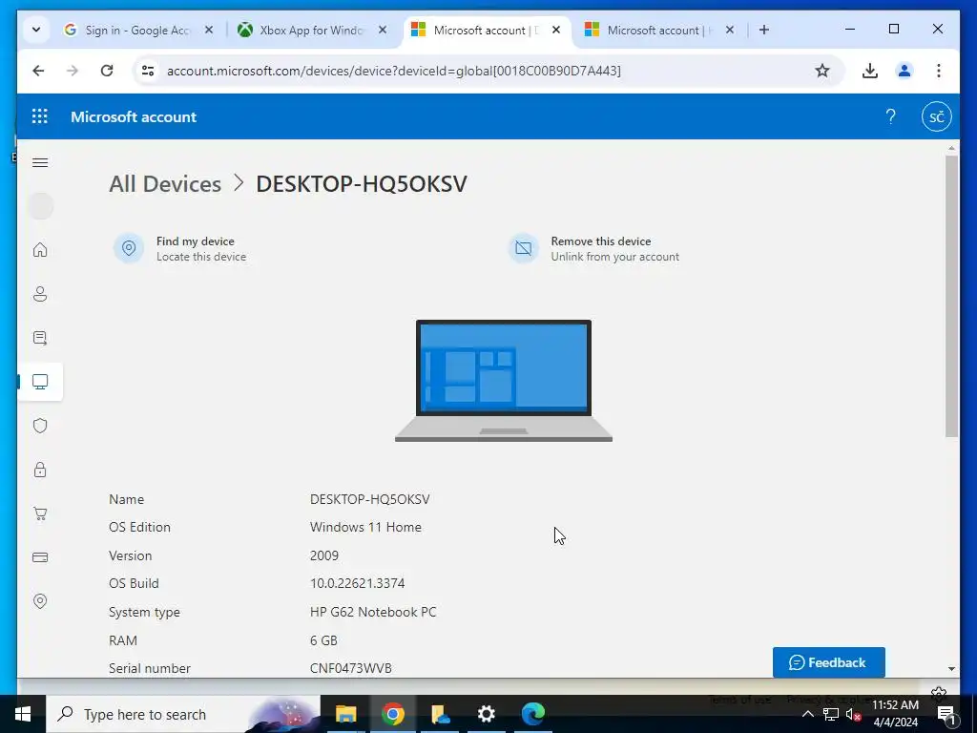Click the Microsoft account header title
This screenshot has width=977, height=733.
(x=134, y=116)
